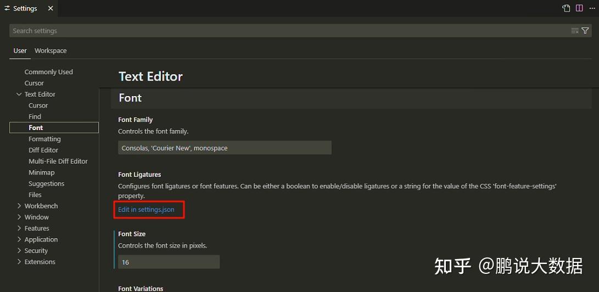Screen dimensions: 599x292
Task: Expand the Workbench settings category
Action: coord(20,206)
